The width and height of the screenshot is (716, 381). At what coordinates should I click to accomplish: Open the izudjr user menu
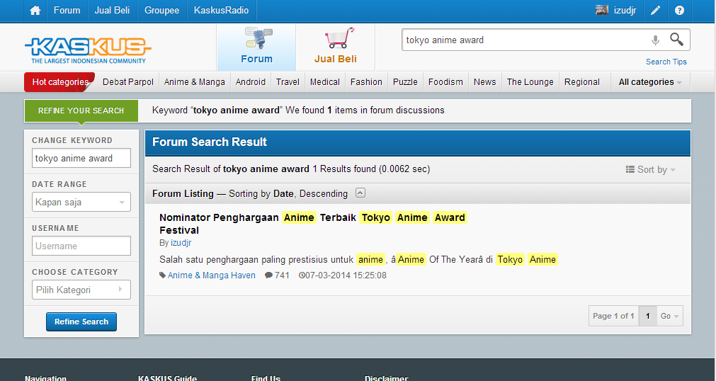click(x=625, y=11)
